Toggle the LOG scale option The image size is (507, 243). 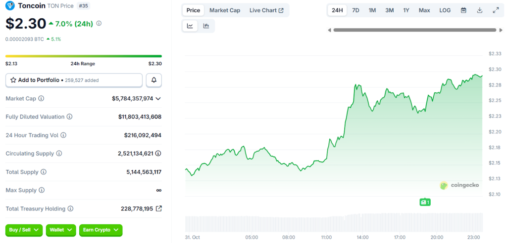(x=445, y=10)
